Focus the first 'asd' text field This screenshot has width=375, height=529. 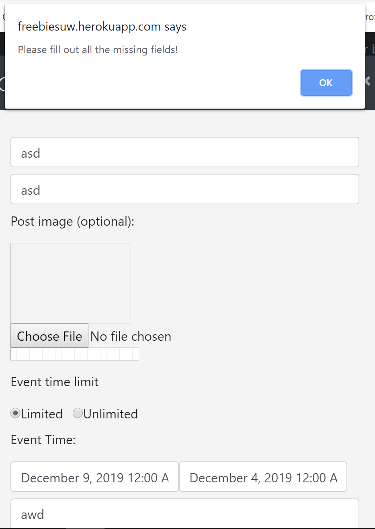pyautogui.click(x=185, y=152)
